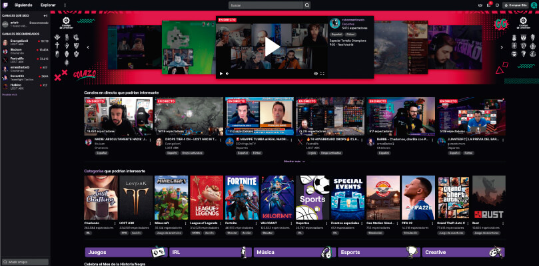
Task: Open IlloJuan live stream thumbnail
Action: pyautogui.click(x=118, y=116)
